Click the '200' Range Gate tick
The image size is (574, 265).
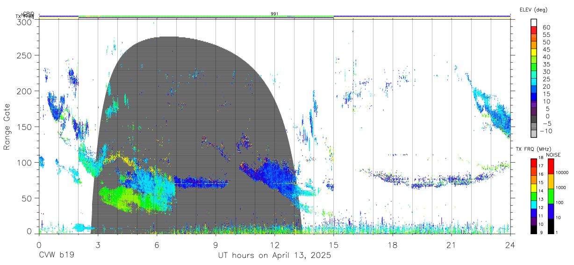point(25,91)
